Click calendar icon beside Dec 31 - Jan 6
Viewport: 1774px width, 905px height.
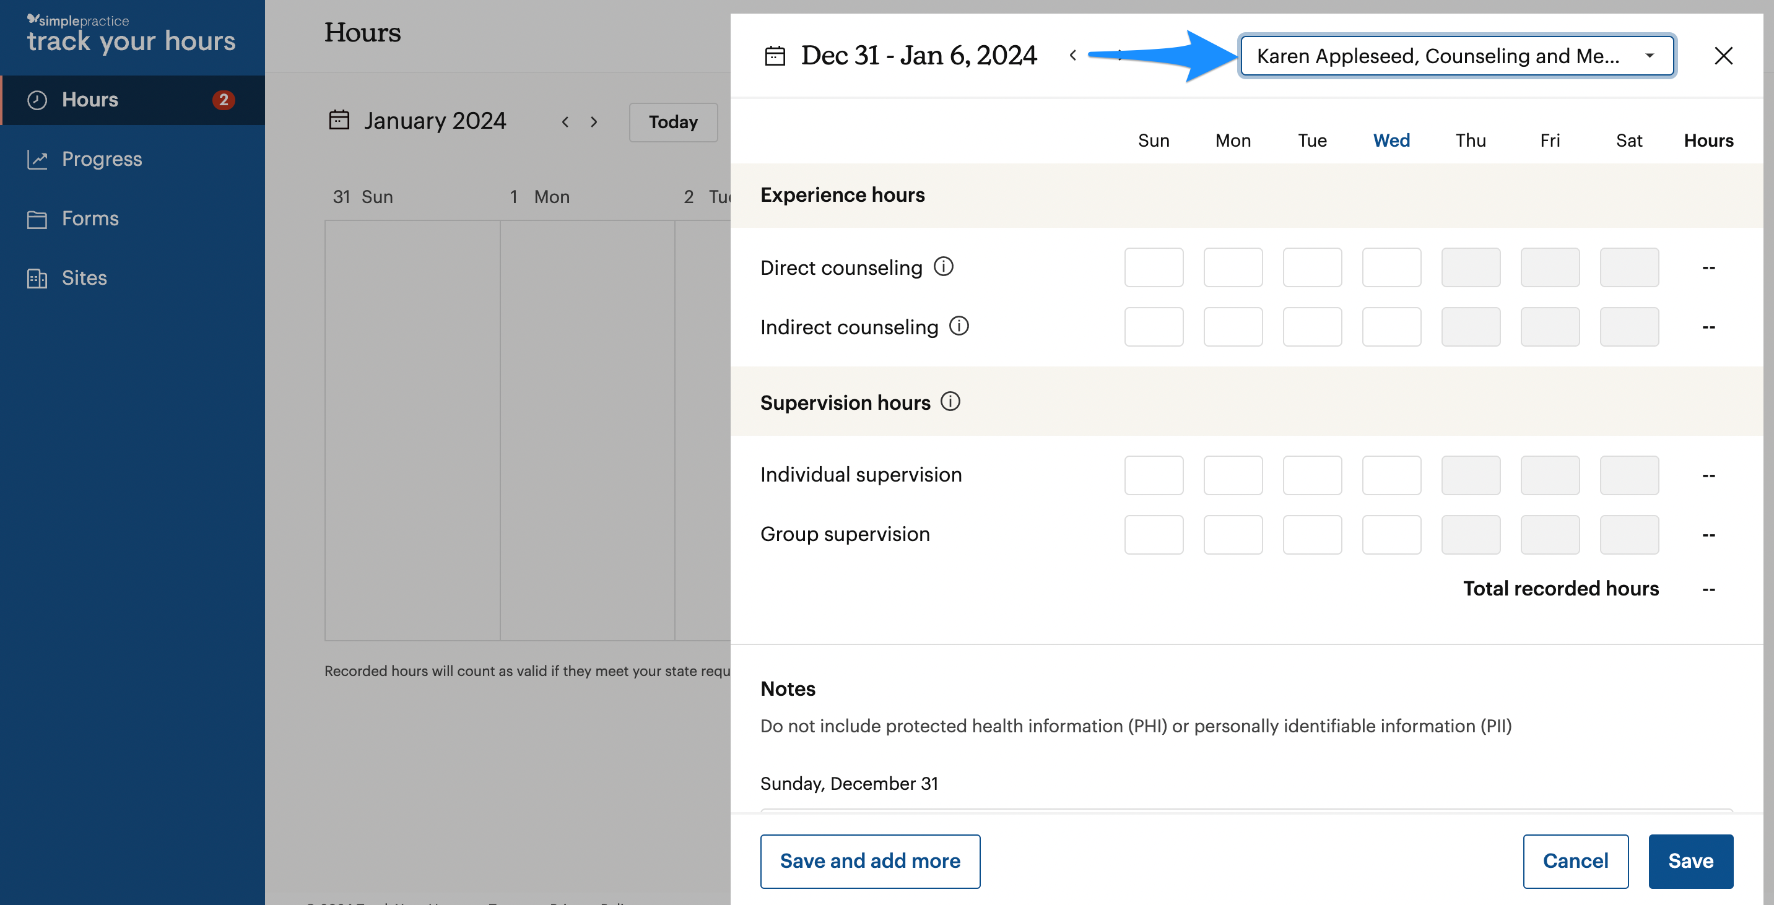(x=775, y=56)
